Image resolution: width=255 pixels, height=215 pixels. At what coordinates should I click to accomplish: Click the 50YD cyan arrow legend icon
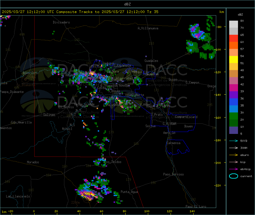[x=233, y=141]
